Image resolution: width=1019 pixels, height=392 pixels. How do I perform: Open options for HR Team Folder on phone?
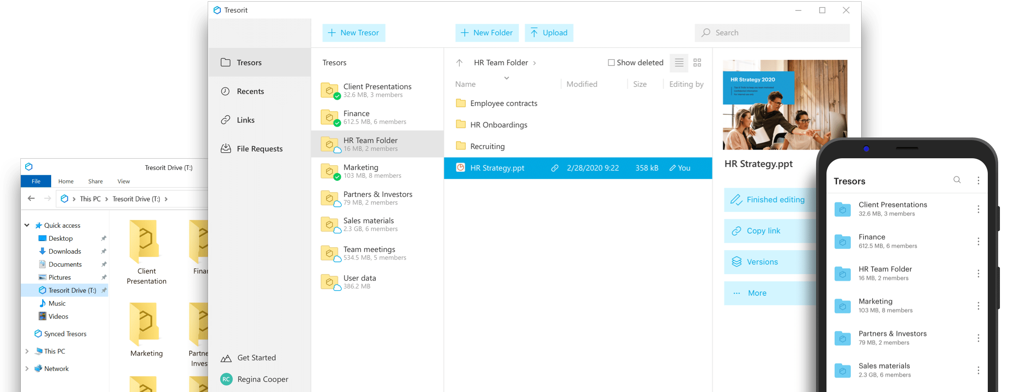click(x=978, y=274)
